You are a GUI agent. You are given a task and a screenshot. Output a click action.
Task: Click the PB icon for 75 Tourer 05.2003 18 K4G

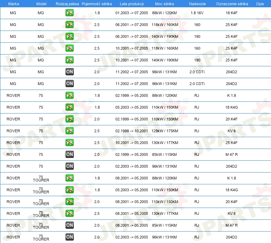[x=69, y=190]
